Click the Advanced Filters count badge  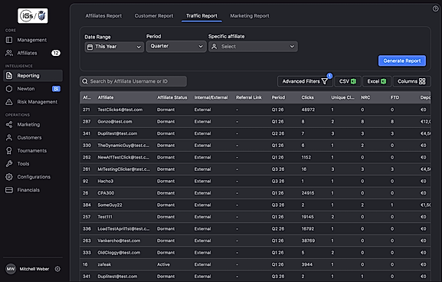329,76
